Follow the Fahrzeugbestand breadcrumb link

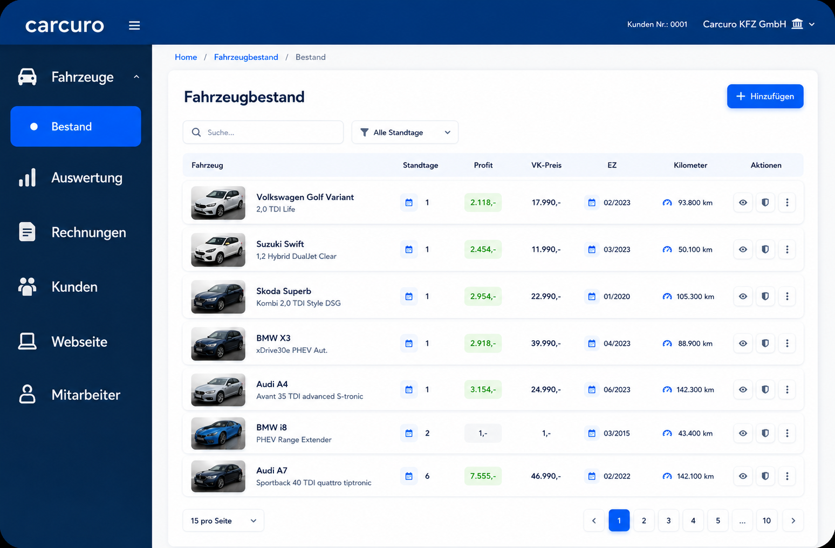point(246,57)
